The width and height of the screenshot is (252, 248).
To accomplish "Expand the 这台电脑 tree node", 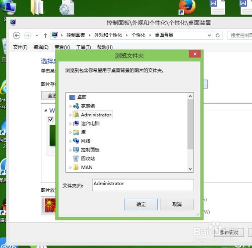I will 71,124.
